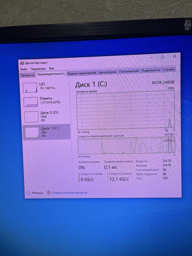
Task: Open the Подробности tab
Action: (151, 70)
